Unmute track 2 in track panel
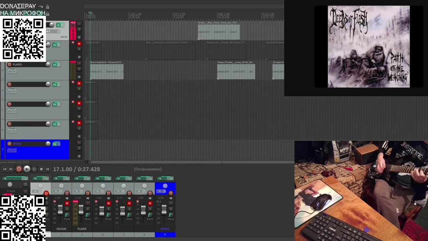The width and height of the screenshot is (428, 241). (x=79, y=44)
